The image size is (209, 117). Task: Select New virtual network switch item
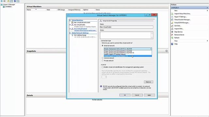[82, 22]
